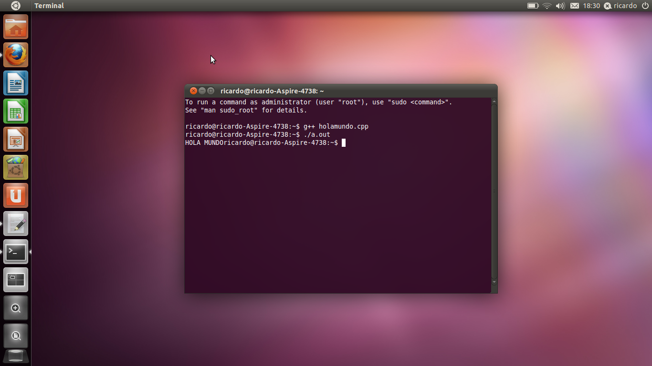
Task: Open the Trash from the launcher
Action: (16, 355)
